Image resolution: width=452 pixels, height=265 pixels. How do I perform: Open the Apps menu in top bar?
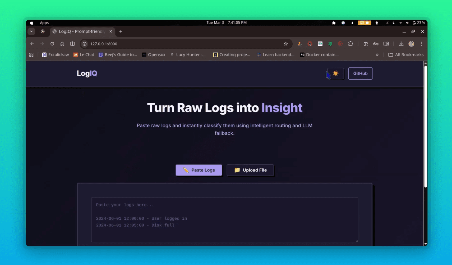[44, 23]
